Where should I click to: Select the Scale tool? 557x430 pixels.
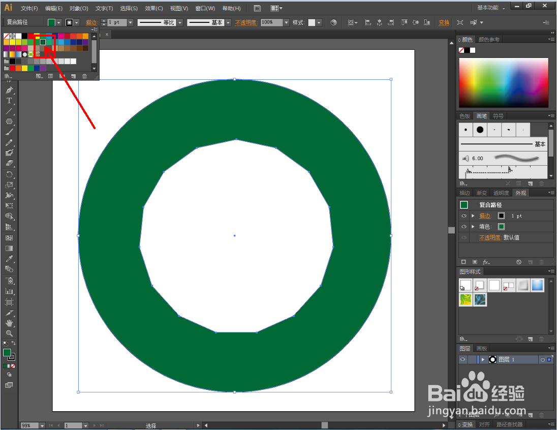tap(9, 185)
